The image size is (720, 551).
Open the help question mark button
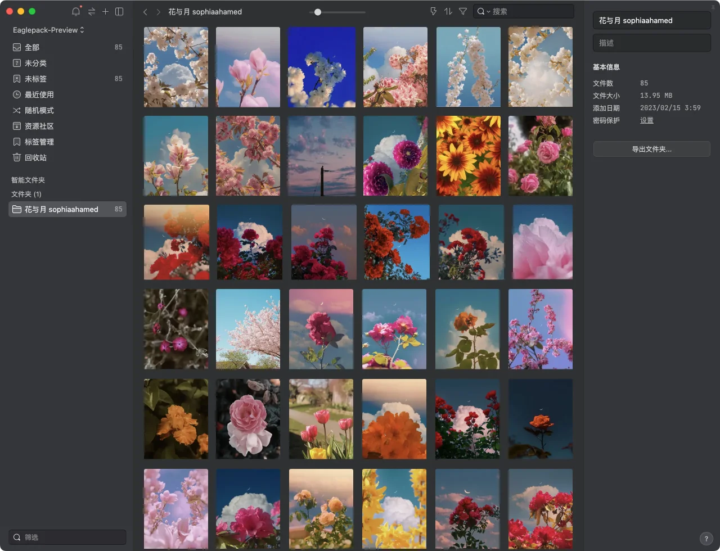[x=706, y=538]
